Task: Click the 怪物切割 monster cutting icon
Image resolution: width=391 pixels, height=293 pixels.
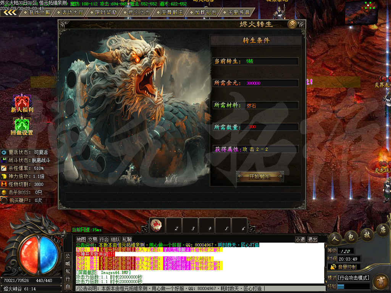Action: pos(4,184)
